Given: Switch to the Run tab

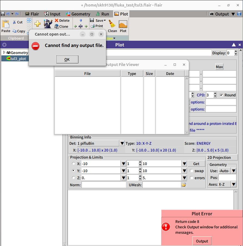Looking at the screenshot, I should coord(102,14).
